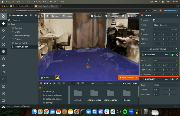Disable the Rigidbody component toggle
The height and width of the screenshot is (116, 180).
pos(172,79)
